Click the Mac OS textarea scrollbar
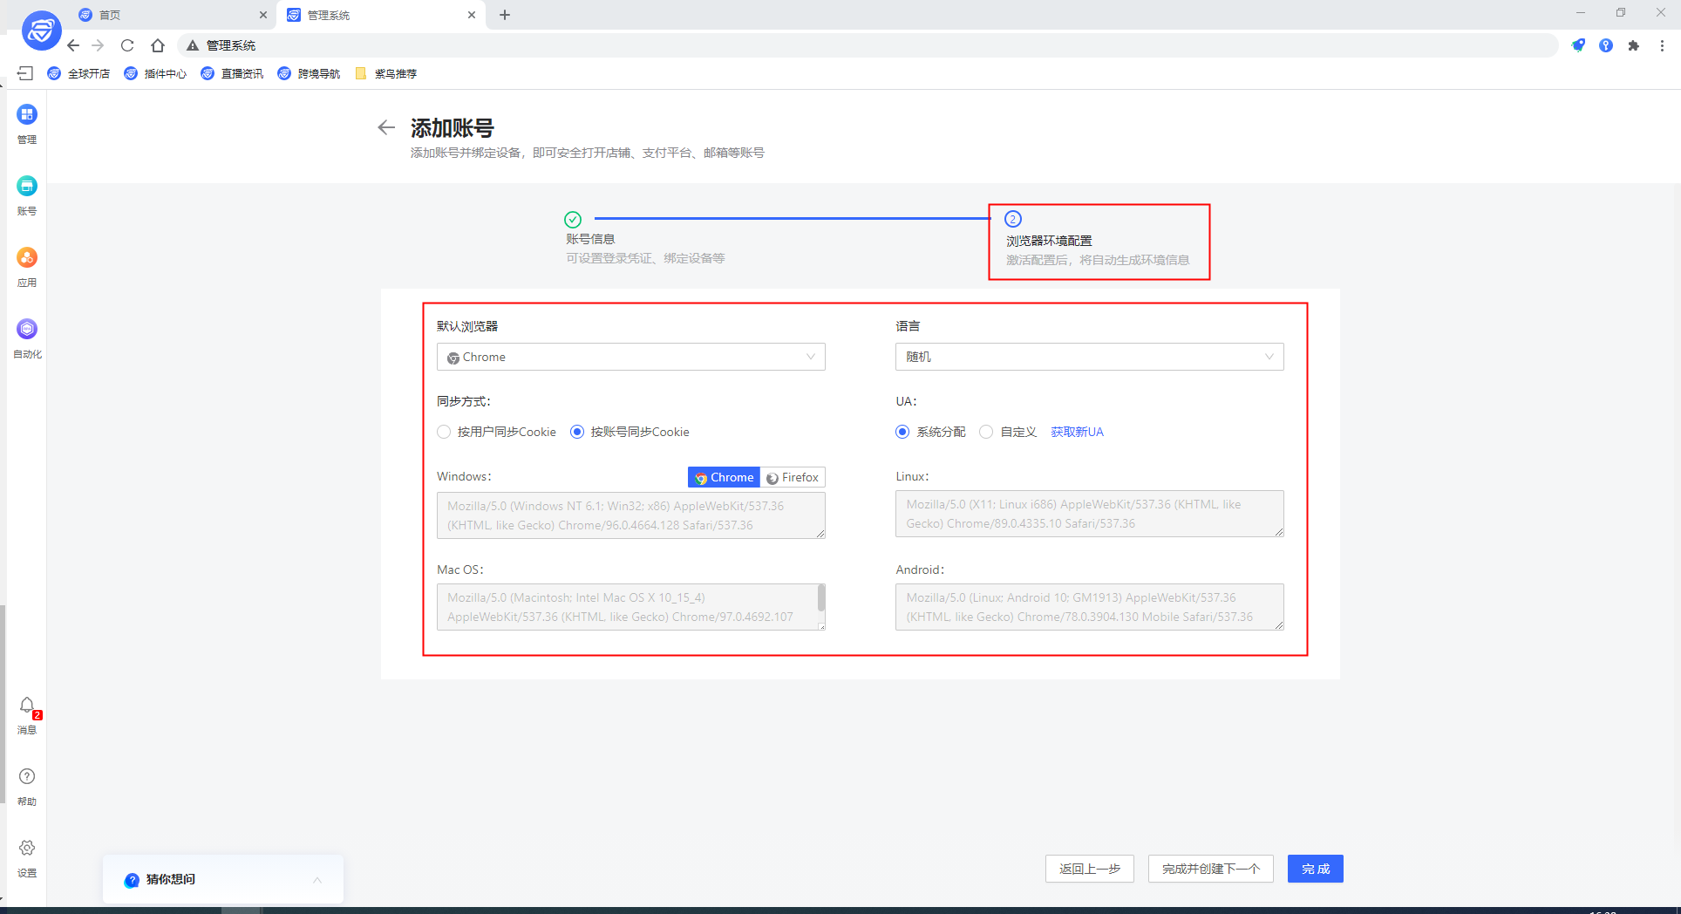1681x914 pixels. (x=820, y=598)
